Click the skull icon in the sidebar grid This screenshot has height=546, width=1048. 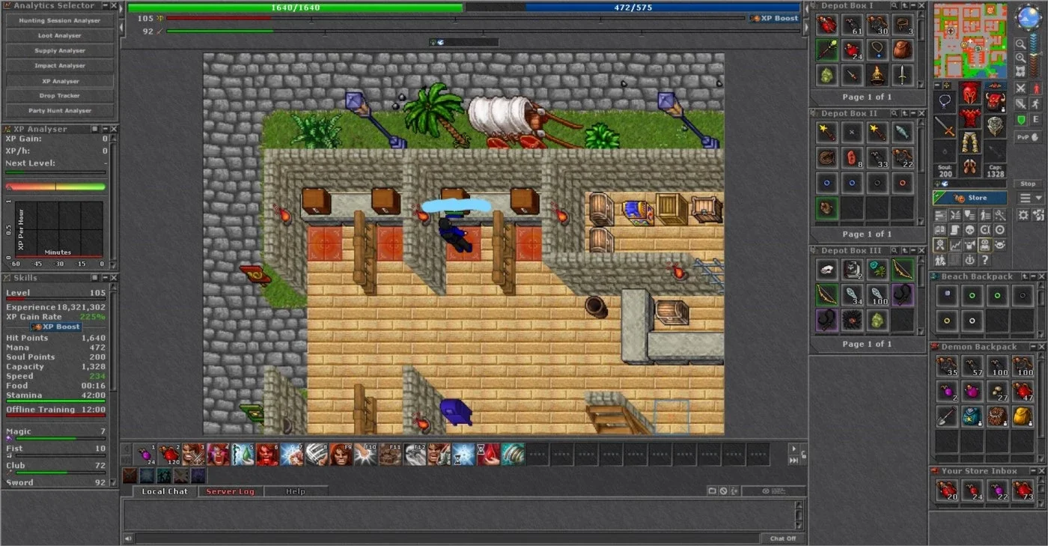pos(969,230)
